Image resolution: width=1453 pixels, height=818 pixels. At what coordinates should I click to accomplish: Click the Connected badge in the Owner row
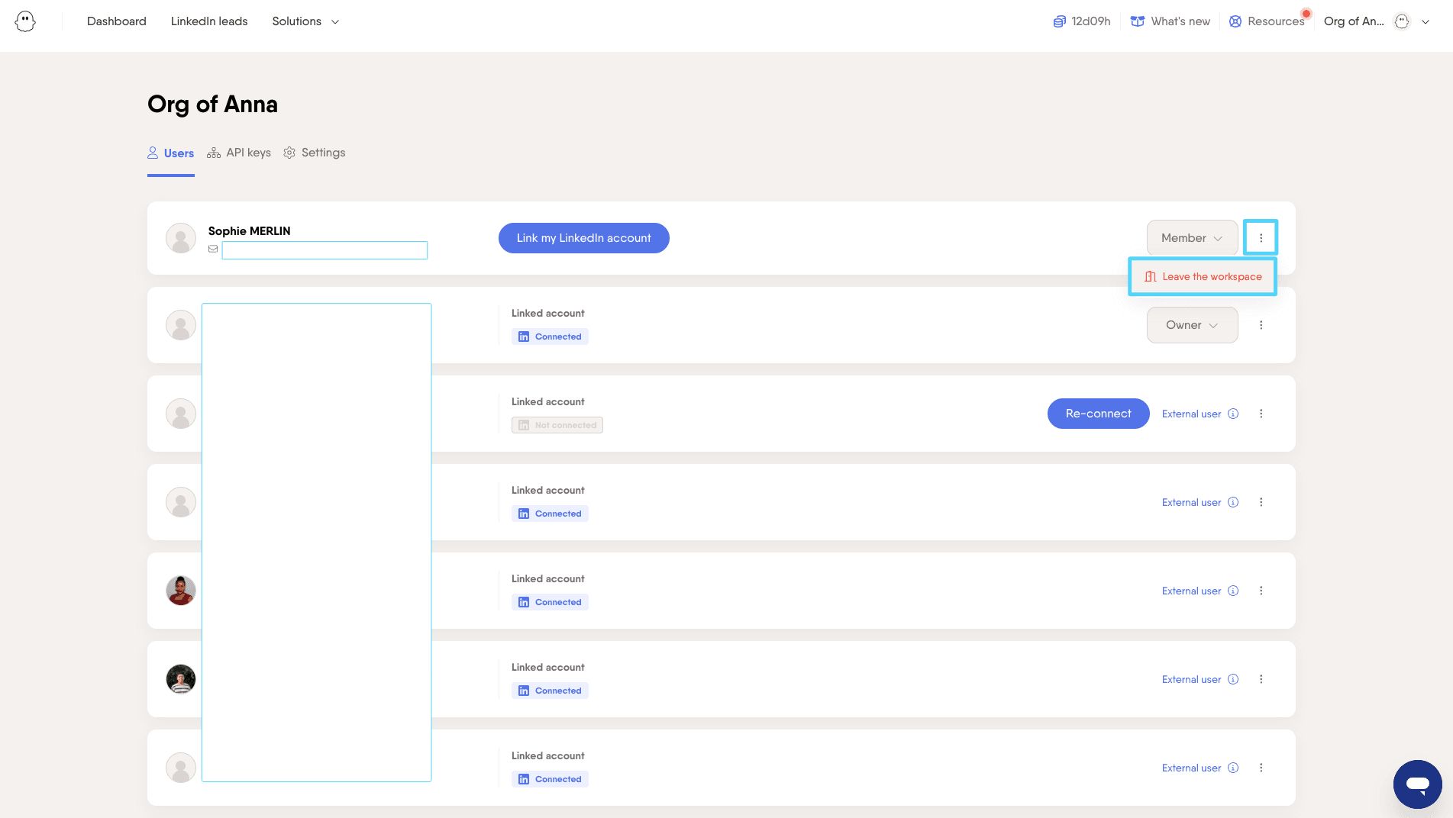(x=550, y=337)
